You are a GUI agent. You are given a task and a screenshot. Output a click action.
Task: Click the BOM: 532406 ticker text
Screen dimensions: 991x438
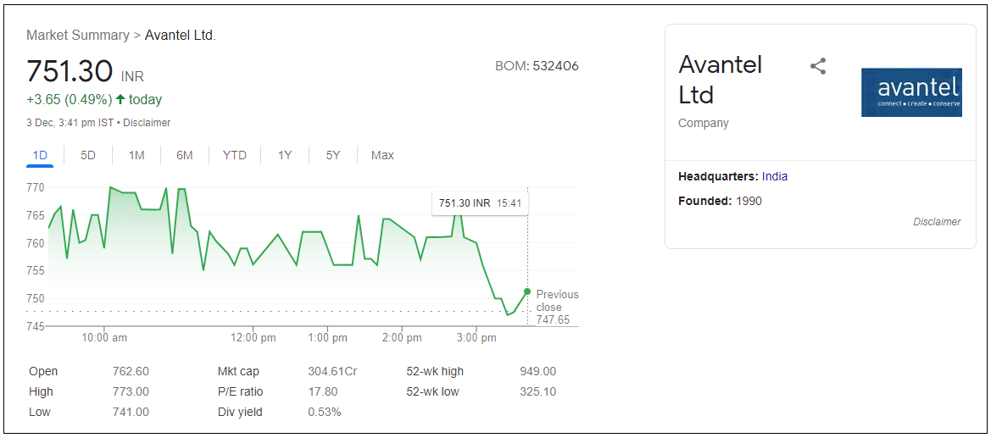pos(537,66)
